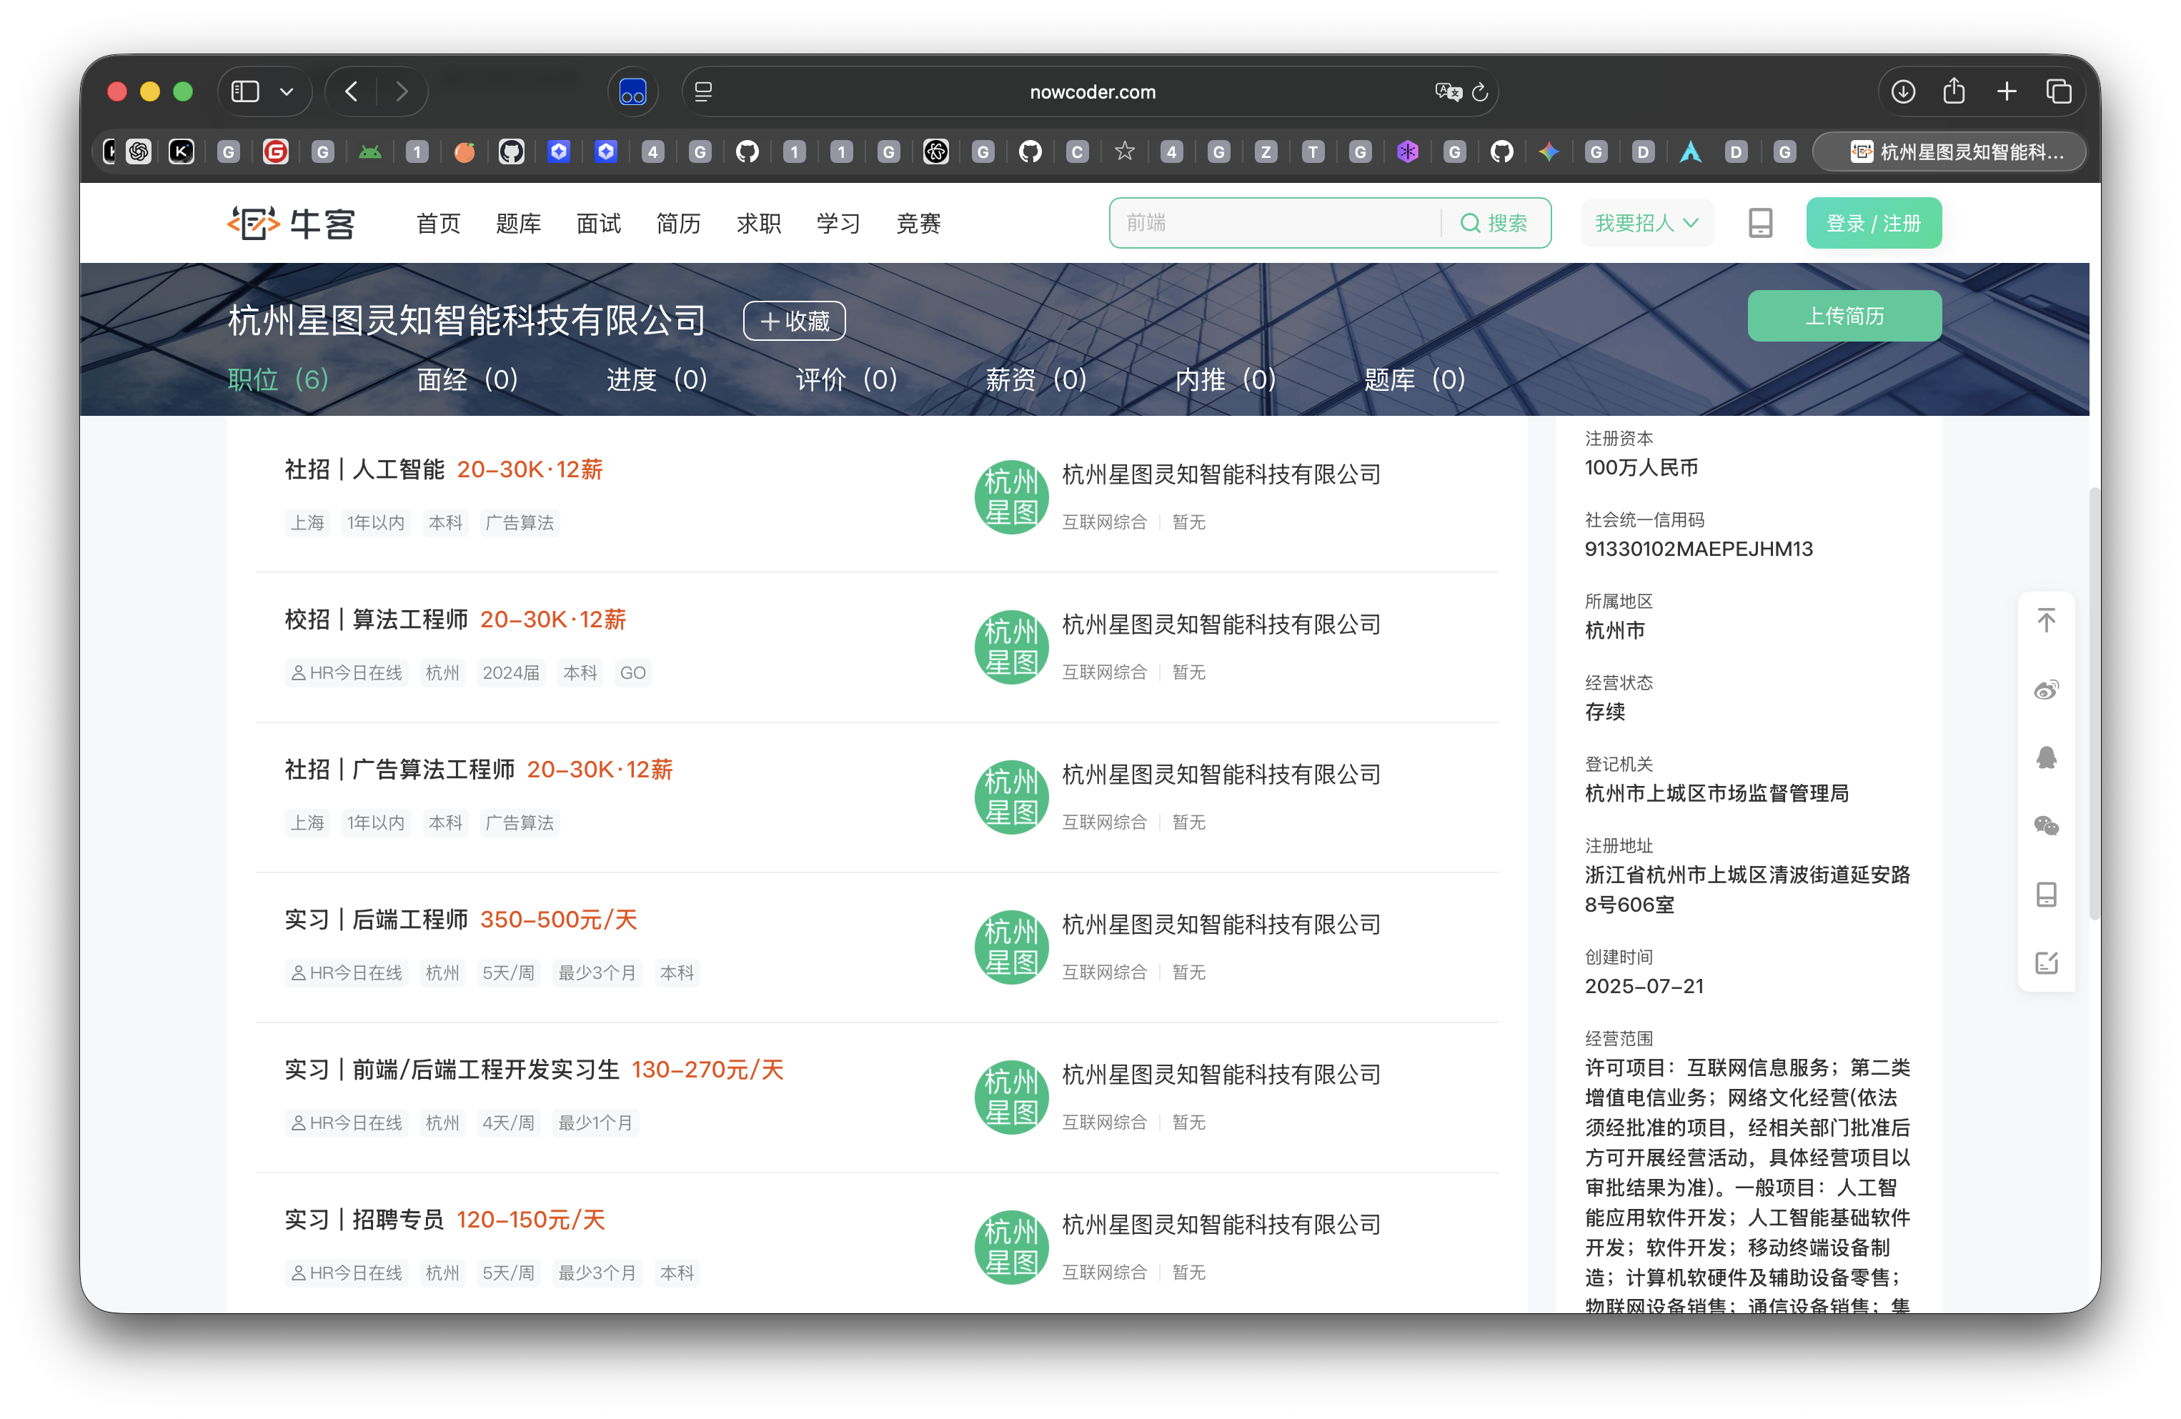Image resolution: width=2181 pixels, height=1419 pixels.
Task: Click the 前端 search input field
Action: [x=1273, y=223]
